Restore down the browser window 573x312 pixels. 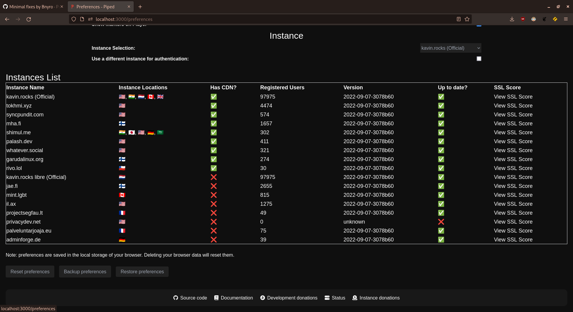point(558,7)
